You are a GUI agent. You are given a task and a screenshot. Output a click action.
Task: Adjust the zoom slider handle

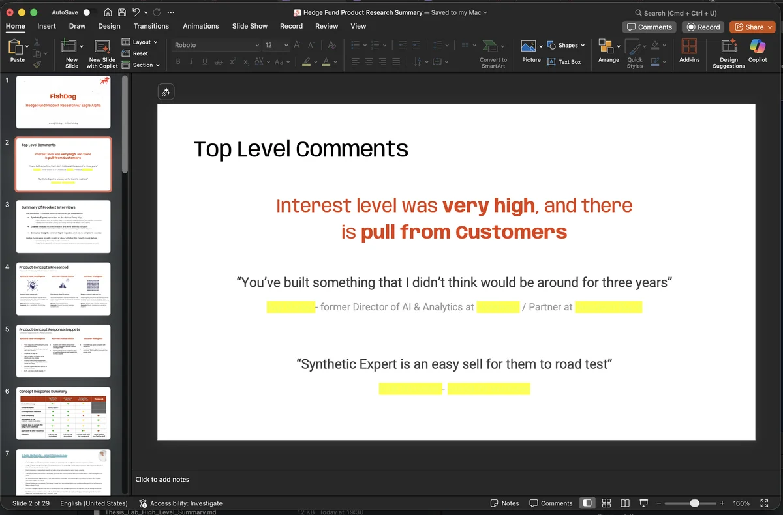click(x=695, y=503)
